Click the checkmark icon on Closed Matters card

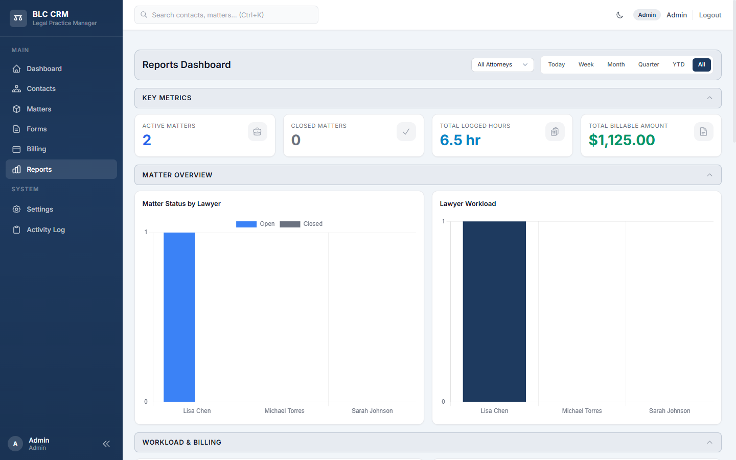point(406,132)
